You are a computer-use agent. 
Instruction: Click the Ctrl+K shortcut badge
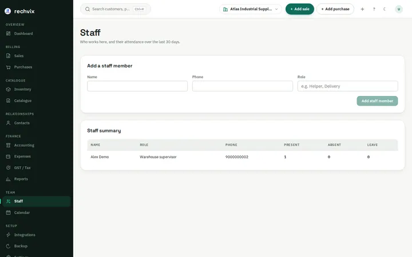click(139, 9)
